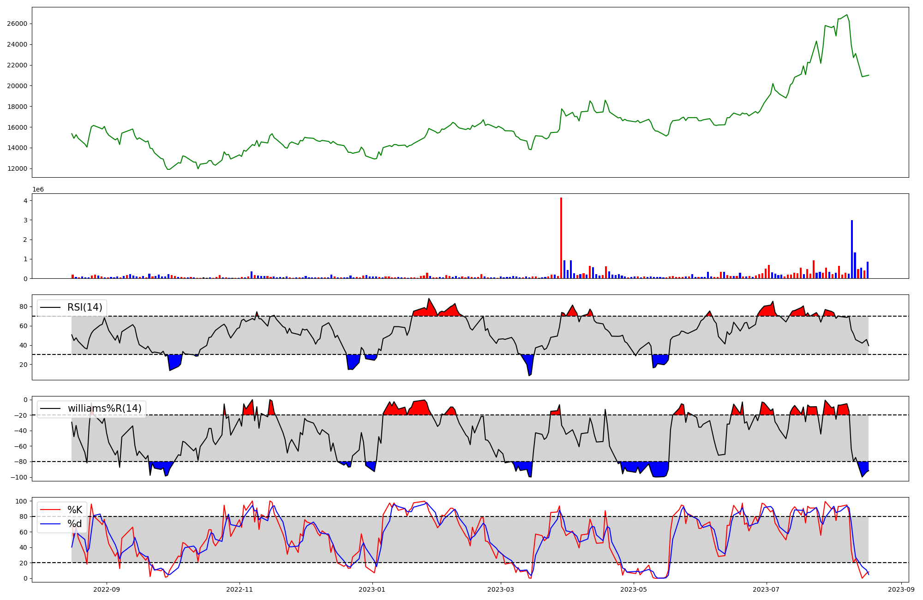Click the 1e6 volume scale label

pos(38,190)
